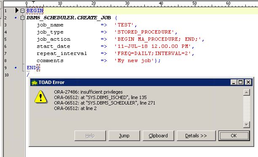This screenshot has height=157, width=258.
Task: Click line number 10 in the gutter
Action: pyautogui.click(x=6, y=75)
